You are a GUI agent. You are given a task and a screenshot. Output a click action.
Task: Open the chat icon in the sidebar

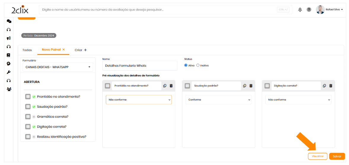click(x=9, y=21)
